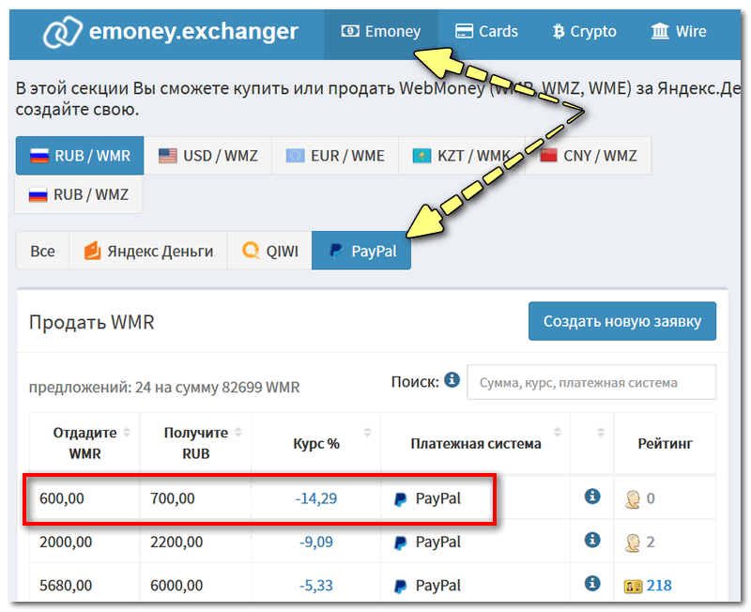Choose the EUR / WME currency pair tab
This screenshot has width=751, height=612.
point(335,156)
